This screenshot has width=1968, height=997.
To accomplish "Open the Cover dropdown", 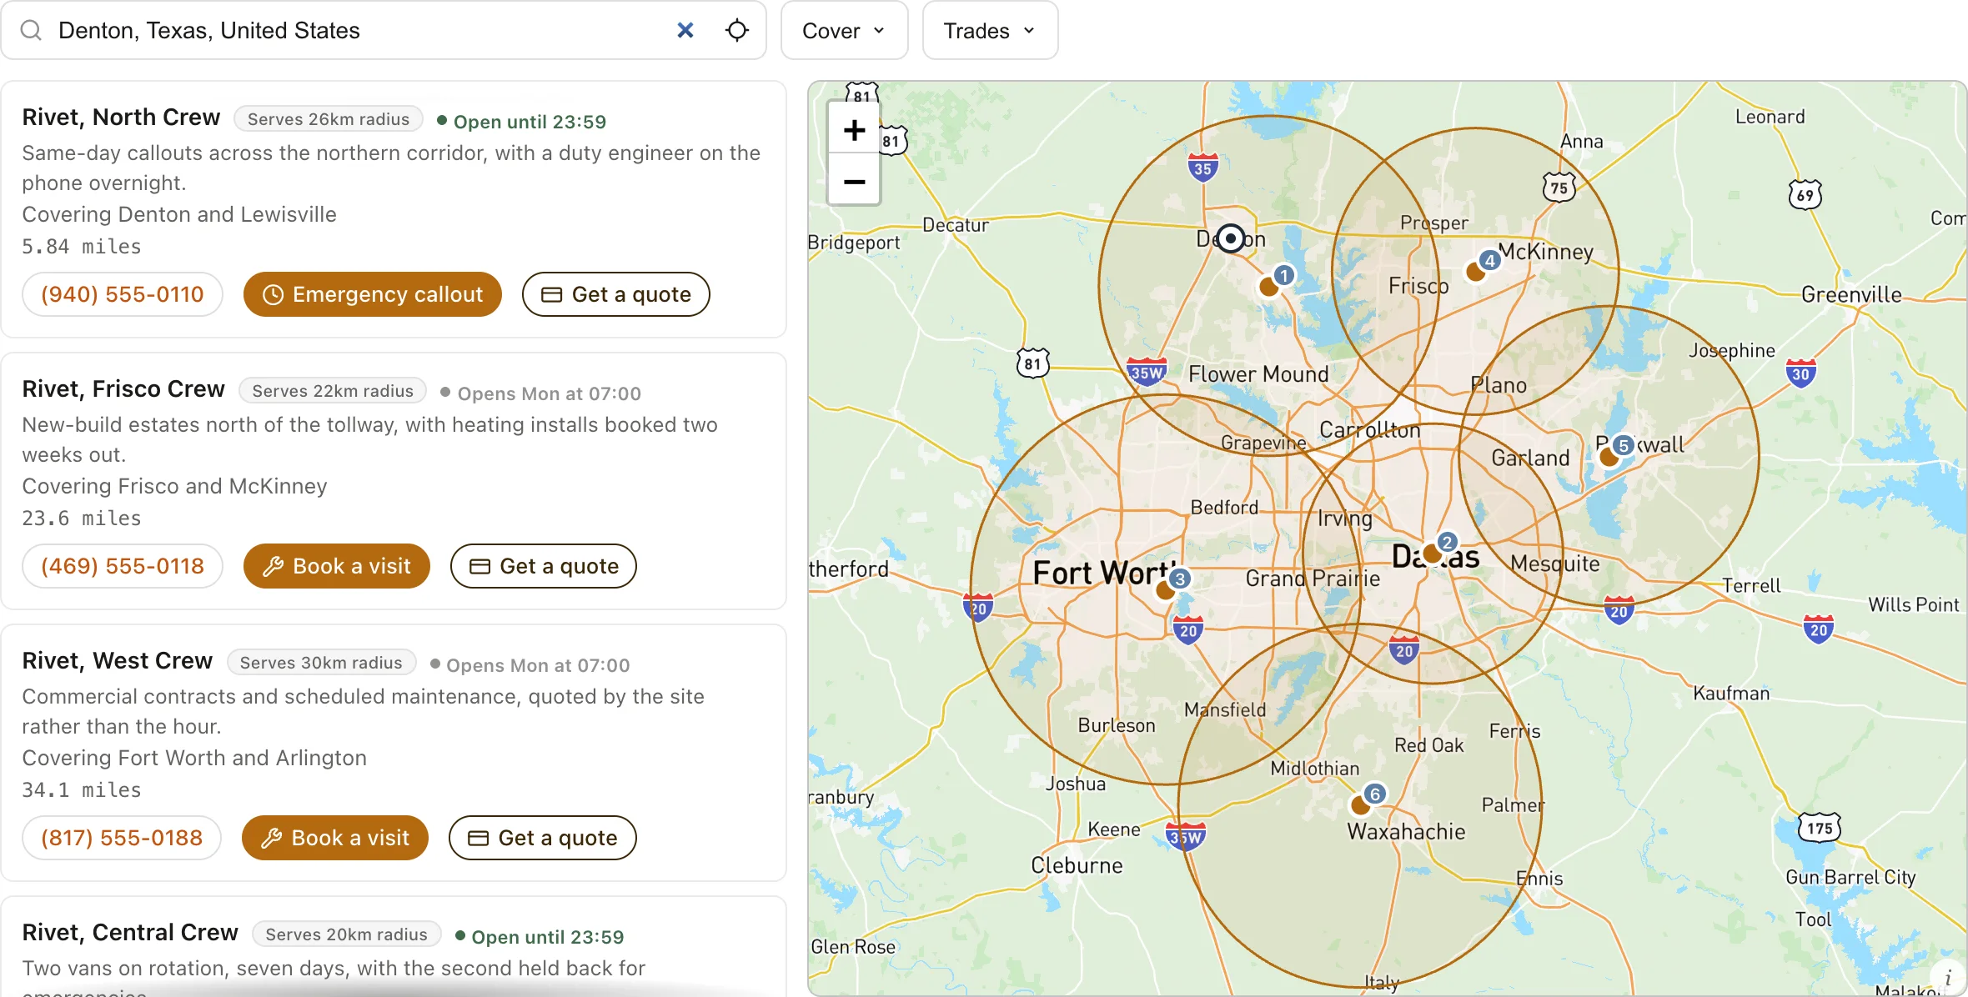I will [844, 31].
